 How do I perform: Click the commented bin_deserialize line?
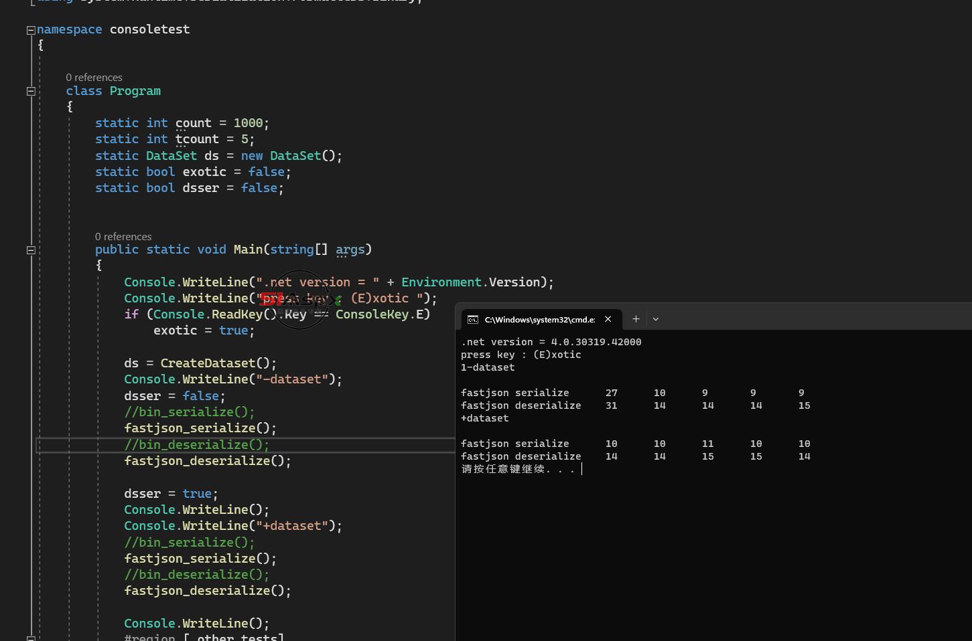coord(196,444)
